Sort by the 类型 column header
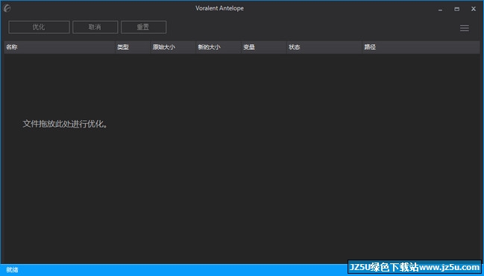This screenshot has width=484, height=276. click(133, 47)
